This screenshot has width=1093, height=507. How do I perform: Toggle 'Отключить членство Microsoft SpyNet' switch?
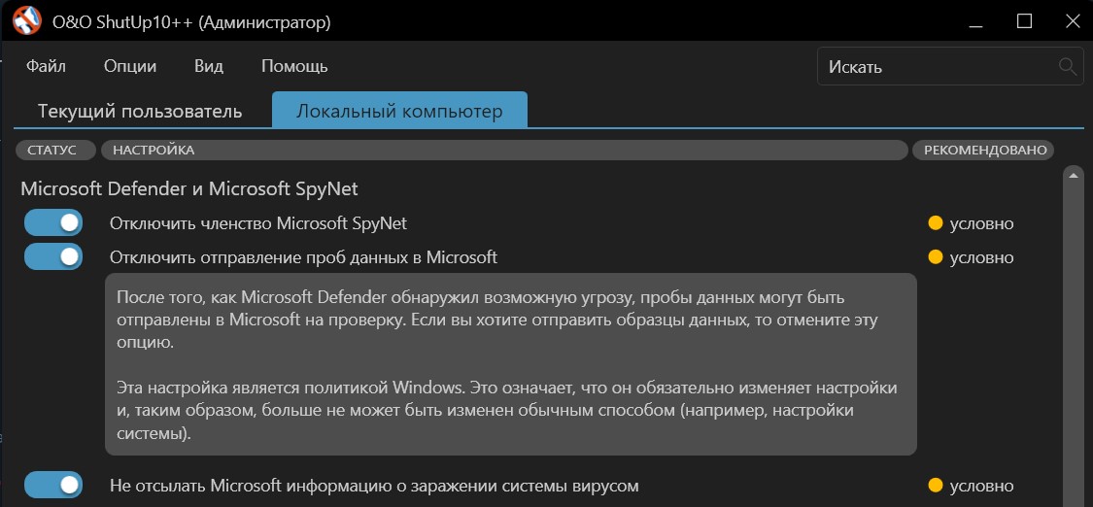point(53,223)
